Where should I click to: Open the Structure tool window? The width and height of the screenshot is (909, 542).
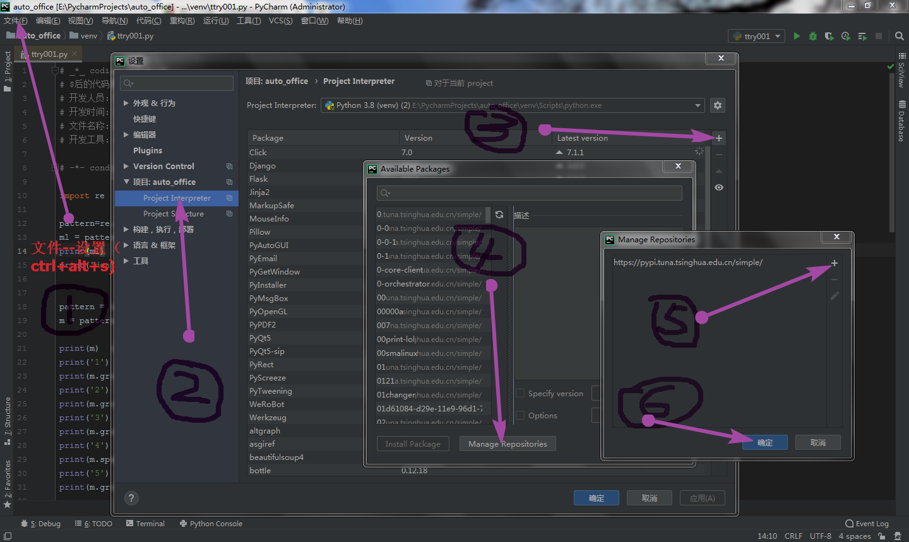click(x=8, y=421)
